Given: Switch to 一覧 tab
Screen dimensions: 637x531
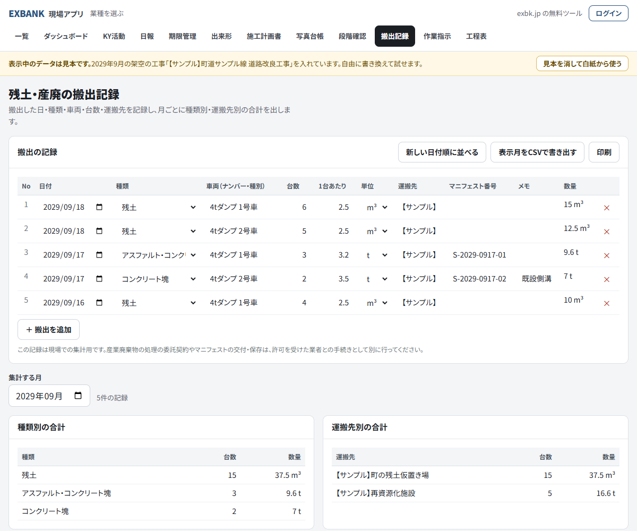Looking at the screenshot, I should [x=22, y=36].
